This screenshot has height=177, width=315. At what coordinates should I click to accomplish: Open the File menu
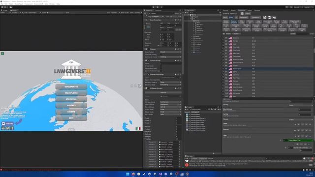(2, 4)
